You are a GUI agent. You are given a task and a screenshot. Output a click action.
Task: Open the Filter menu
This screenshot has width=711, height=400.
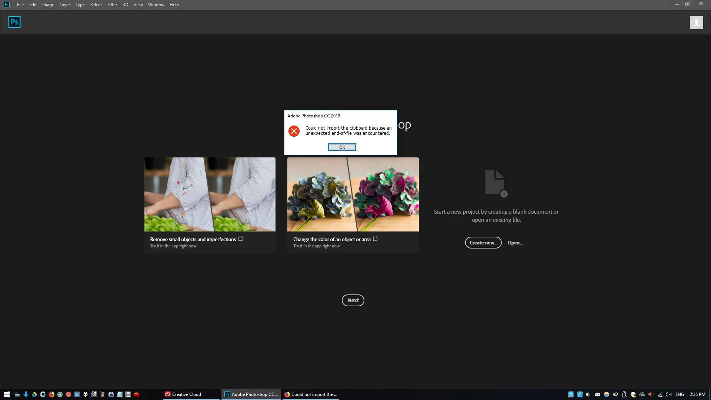(x=112, y=5)
